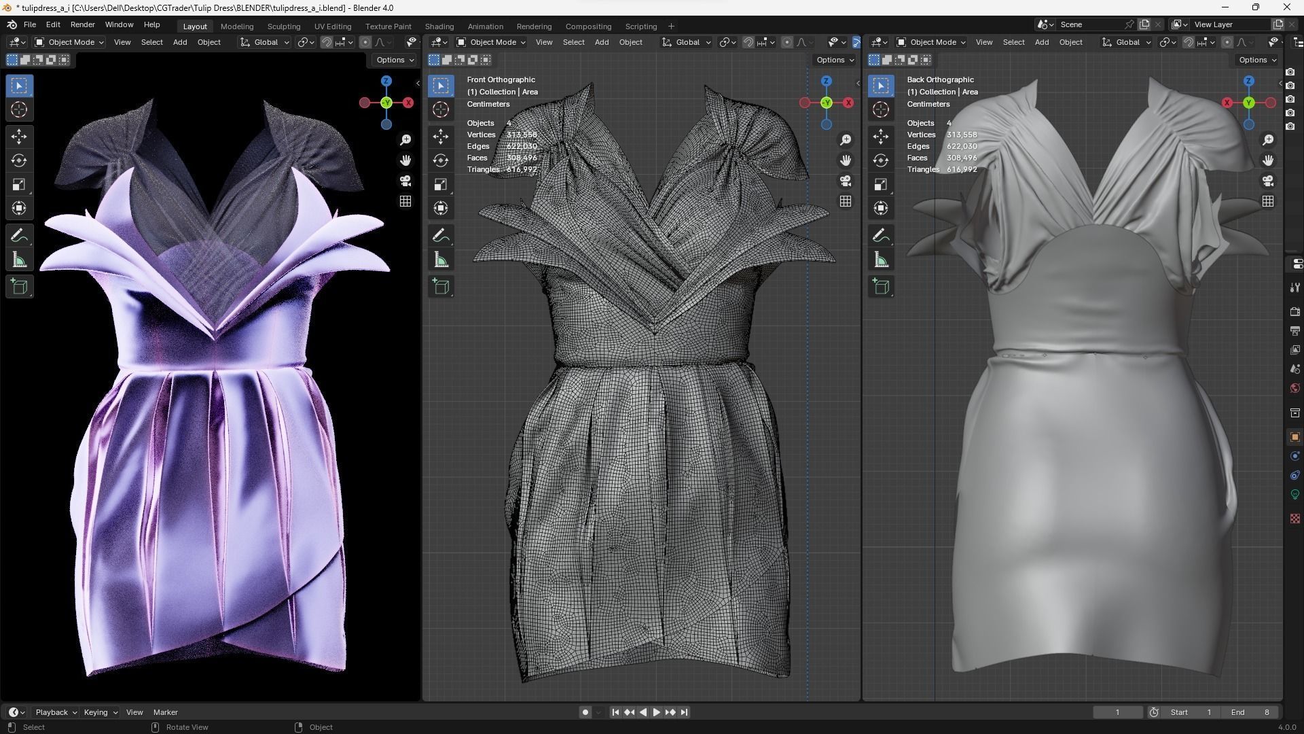Open the World properties tab icon
Image resolution: width=1304 pixels, height=734 pixels.
(1295, 388)
